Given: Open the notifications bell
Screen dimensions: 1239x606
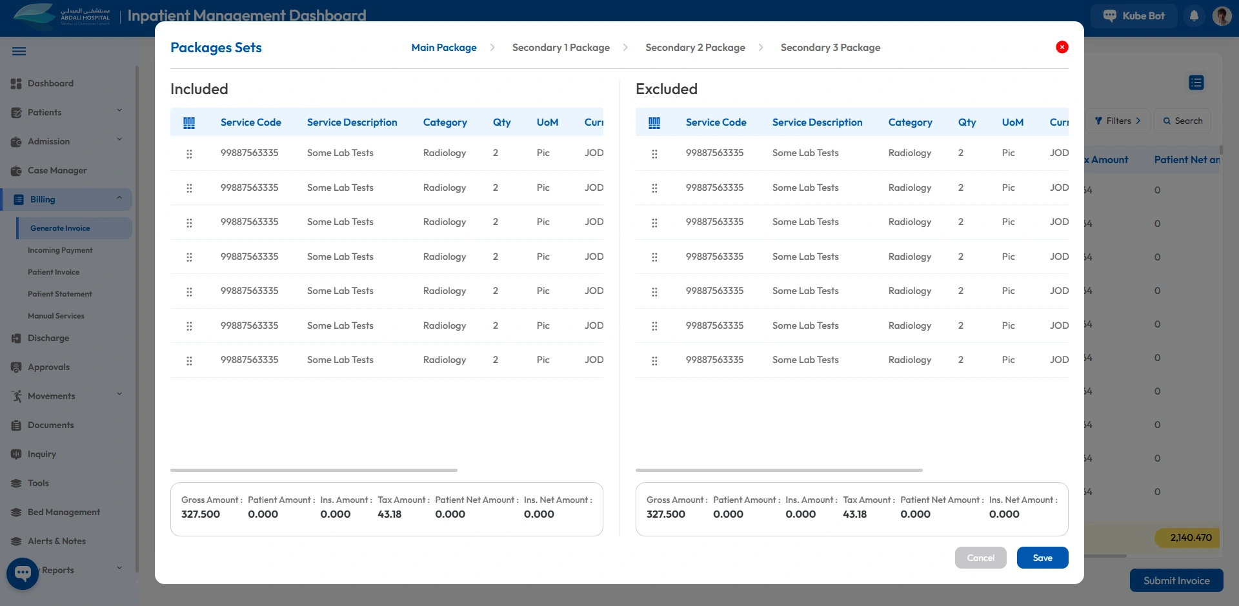Looking at the screenshot, I should tap(1194, 16).
